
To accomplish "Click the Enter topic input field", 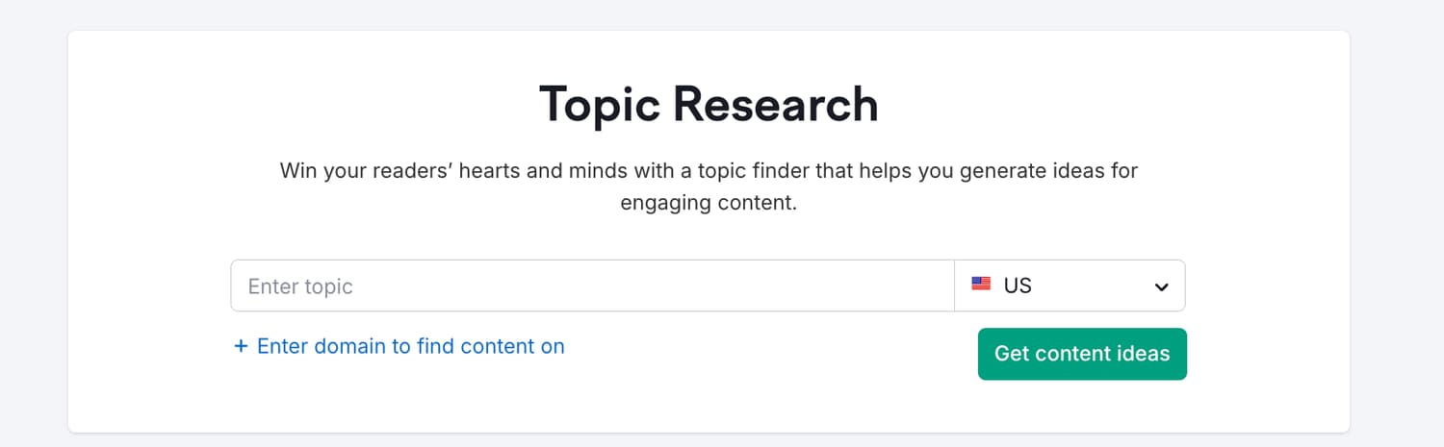I will (592, 286).
